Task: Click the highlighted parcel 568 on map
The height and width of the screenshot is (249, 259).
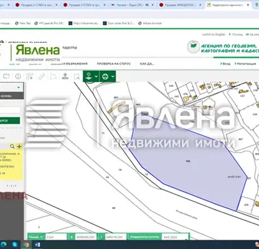Action: coord(188,161)
